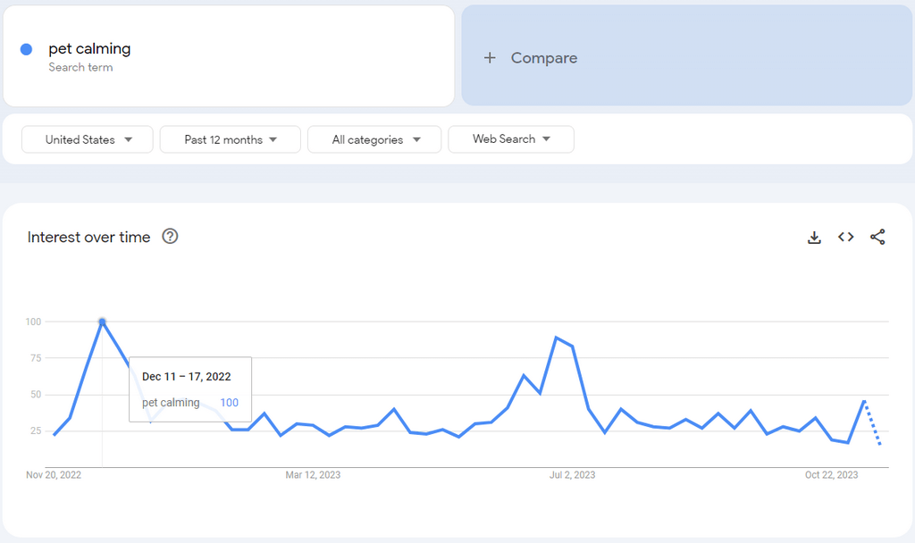Open the All categories dropdown
This screenshot has width=915, height=543.
(374, 139)
